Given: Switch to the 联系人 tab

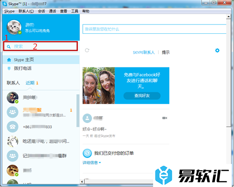Looking at the screenshot, I should coord(13,83).
